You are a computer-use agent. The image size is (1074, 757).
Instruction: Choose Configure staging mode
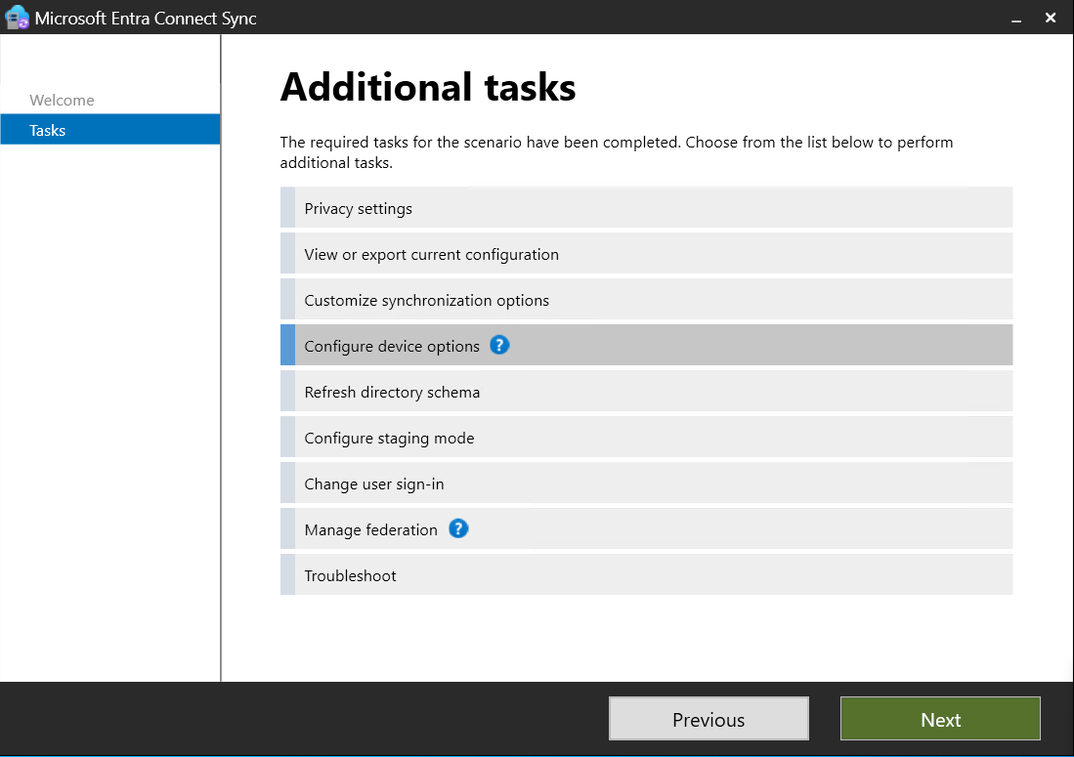click(x=645, y=437)
